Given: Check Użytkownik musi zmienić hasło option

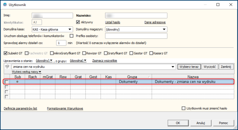Looking at the screenshot, I should 183,108.
